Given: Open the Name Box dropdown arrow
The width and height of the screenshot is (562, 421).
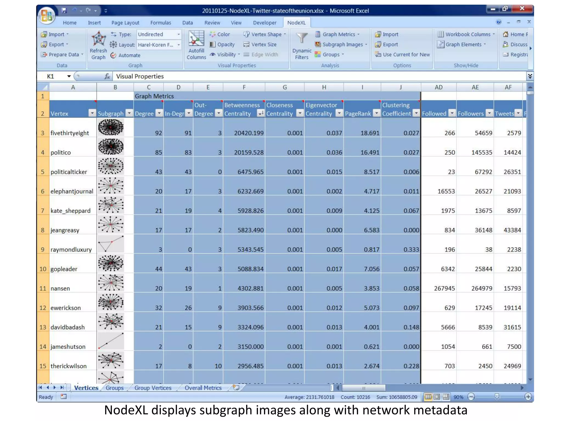Looking at the screenshot, I should point(69,76).
